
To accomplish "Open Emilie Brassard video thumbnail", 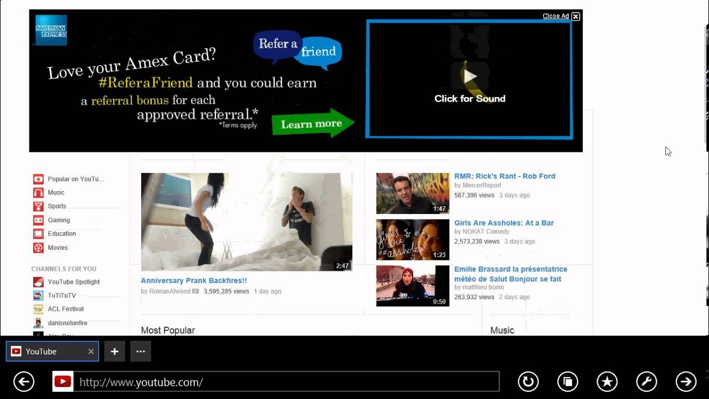I will (413, 286).
